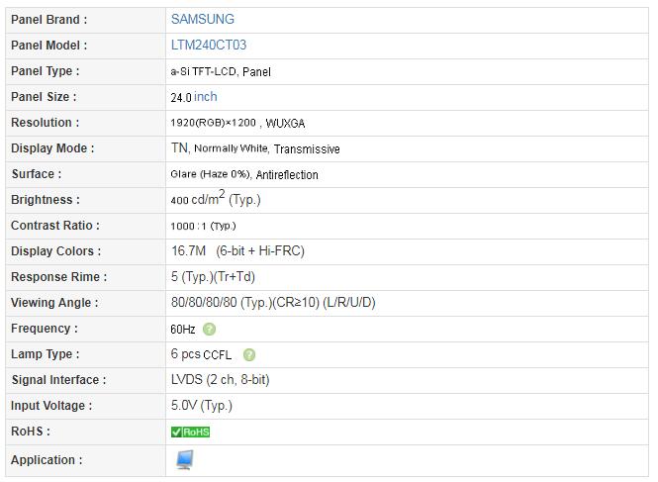This screenshot has width=658, height=482.
Task: Select the 'Panel Model :' label
Action: tap(49, 46)
